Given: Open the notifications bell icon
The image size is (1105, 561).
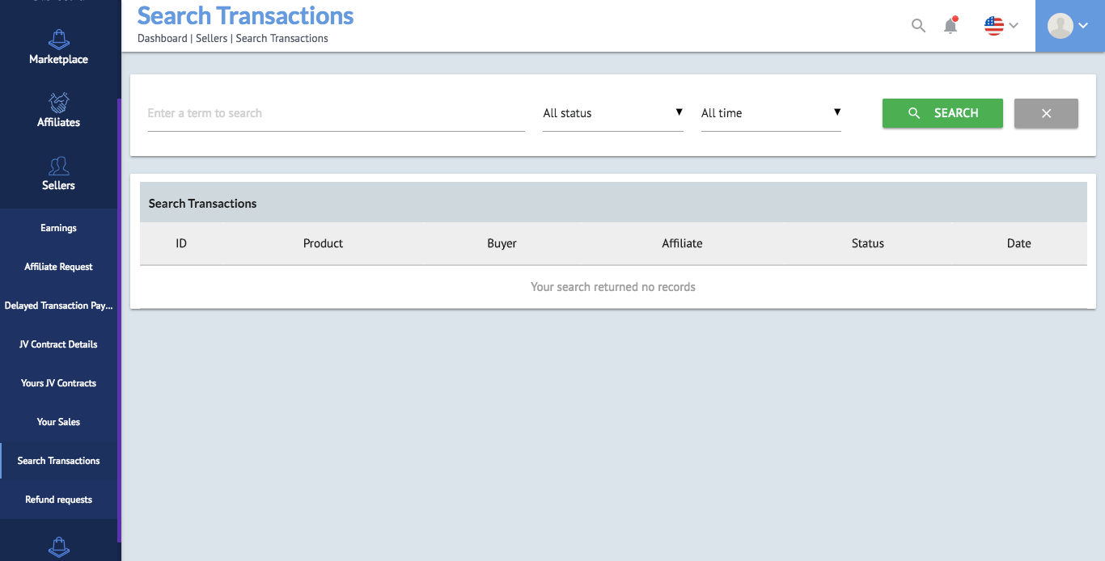Looking at the screenshot, I should coord(950,25).
